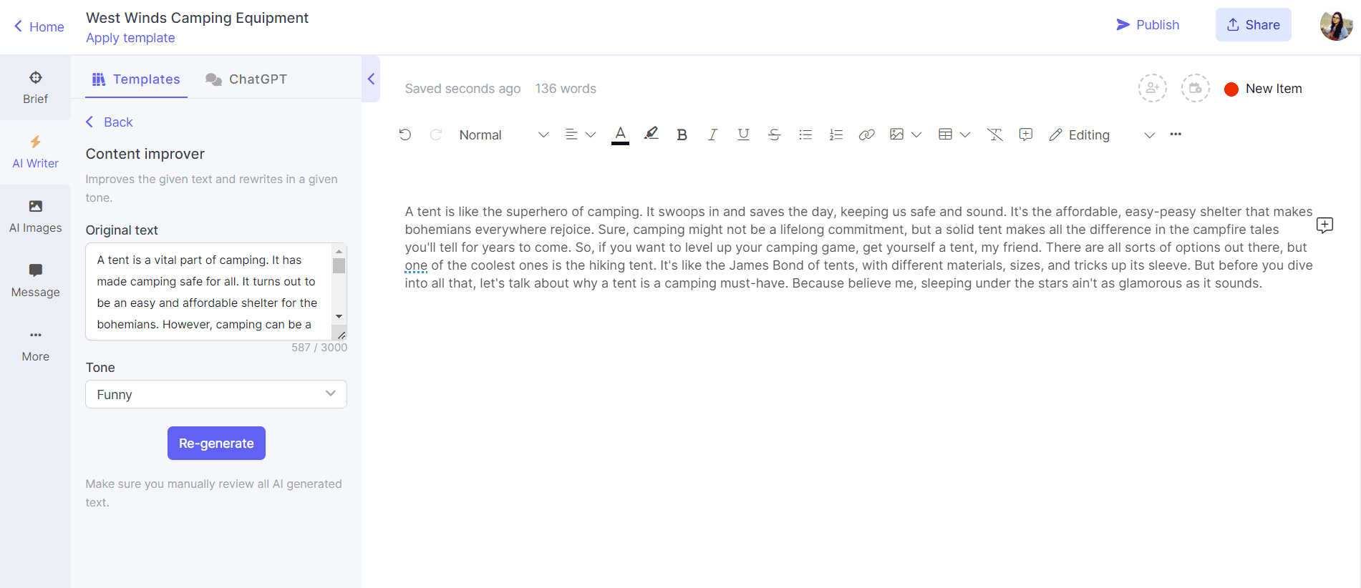The width and height of the screenshot is (1361, 588).
Task: Open the New Item status selector
Action: click(x=1264, y=89)
